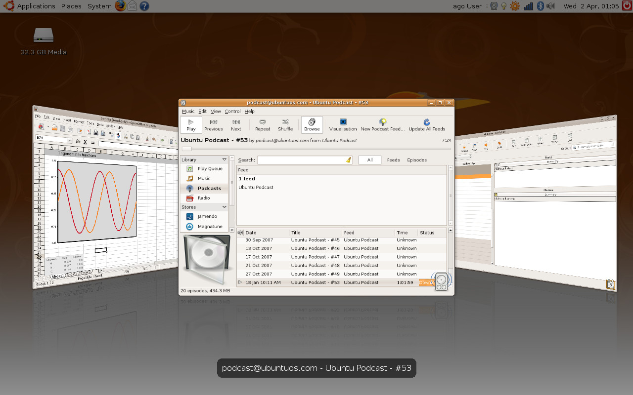This screenshot has width=633, height=395.
Task: Click the Play button in Rhythmbox toolbar
Action: pyautogui.click(x=191, y=125)
